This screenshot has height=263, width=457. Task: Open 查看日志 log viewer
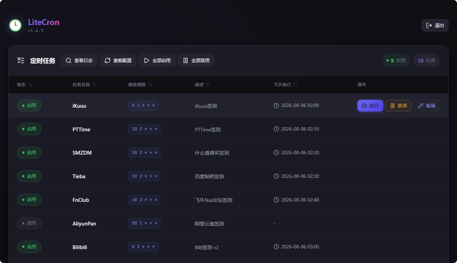tap(79, 60)
